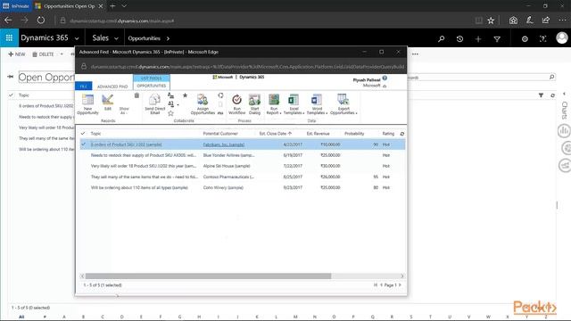Click the blue help icon near Piyush Paliwal
The width and height of the screenshot is (571, 321).
pyautogui.click(x=385, y=78)
